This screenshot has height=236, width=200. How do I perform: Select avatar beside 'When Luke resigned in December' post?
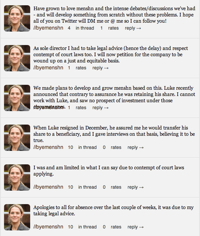(x=17, y=138)
